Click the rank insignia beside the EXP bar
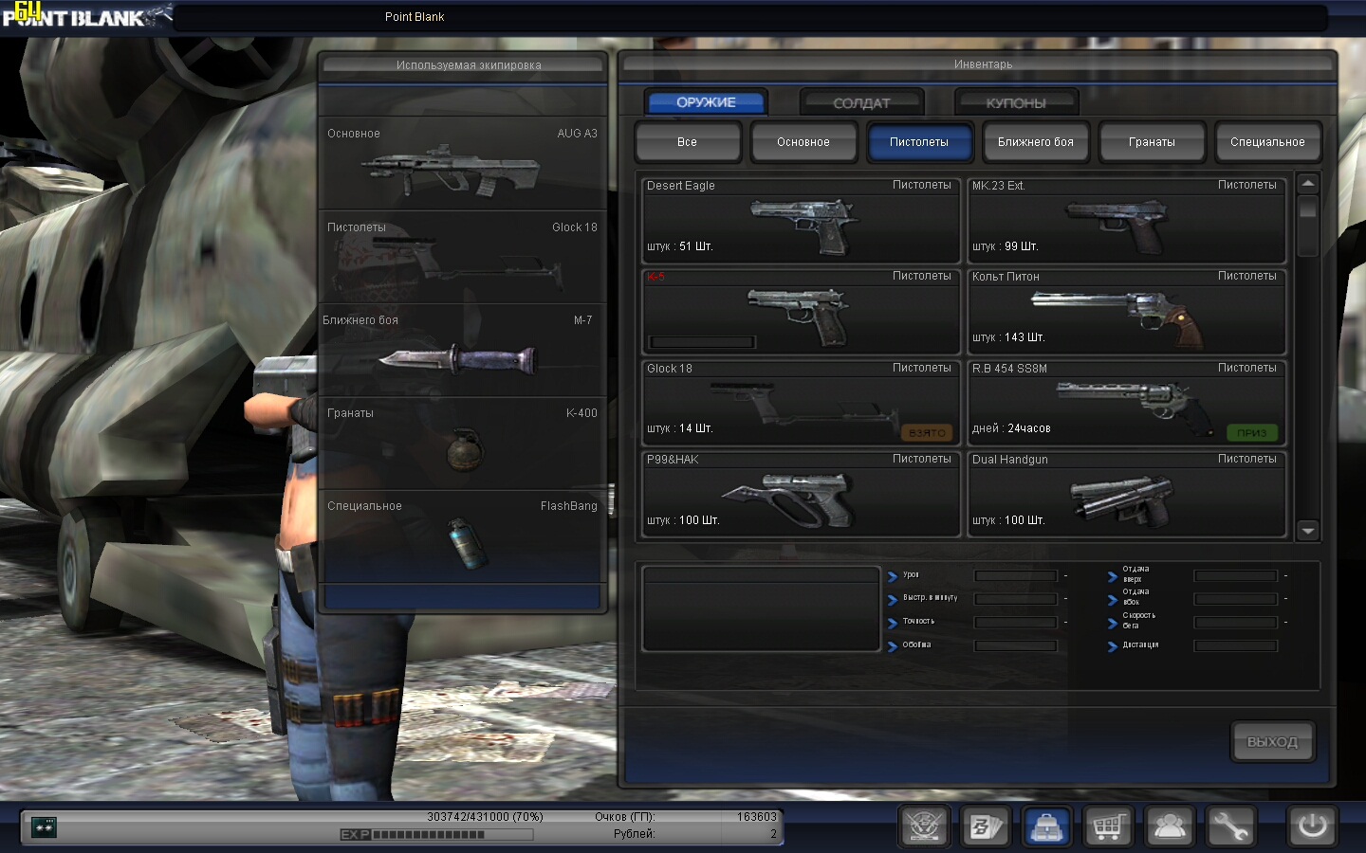 44,826
